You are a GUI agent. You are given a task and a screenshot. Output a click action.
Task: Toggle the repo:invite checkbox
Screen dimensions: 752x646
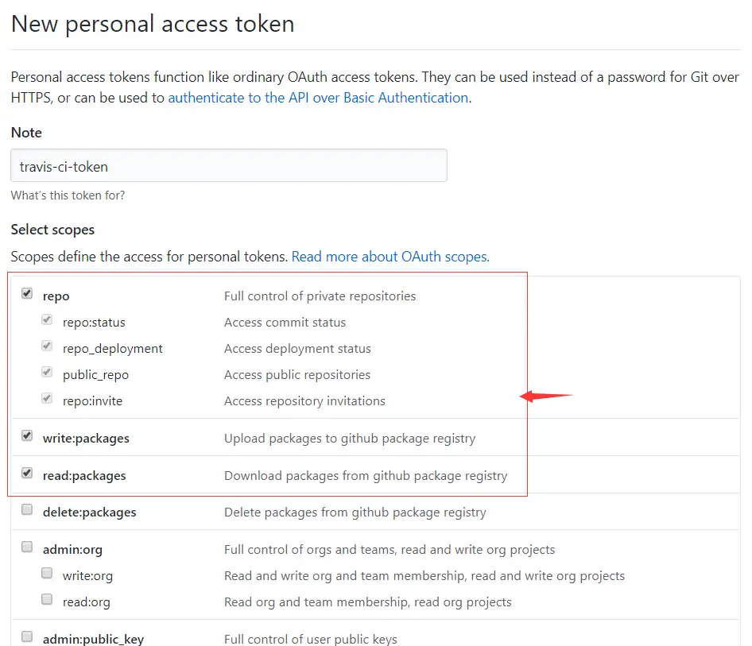pos(48,400)
